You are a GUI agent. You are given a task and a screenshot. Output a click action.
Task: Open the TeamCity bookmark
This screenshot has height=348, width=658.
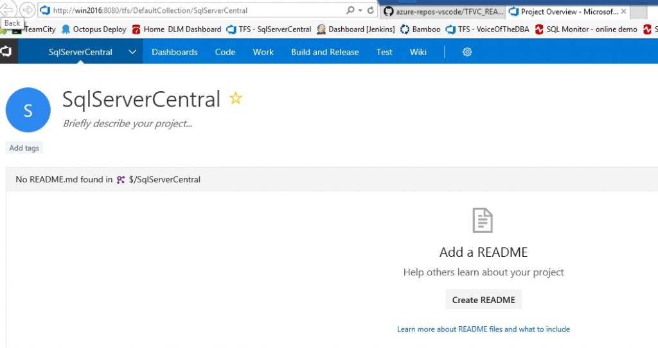coord(35,30)
